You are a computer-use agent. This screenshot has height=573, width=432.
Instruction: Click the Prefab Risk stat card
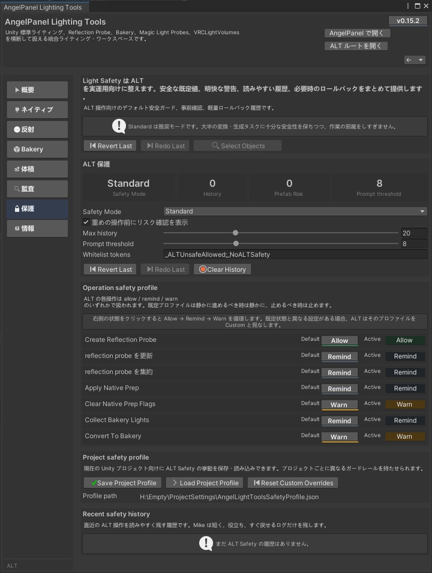pyautogui.click(x=288, y=187)
